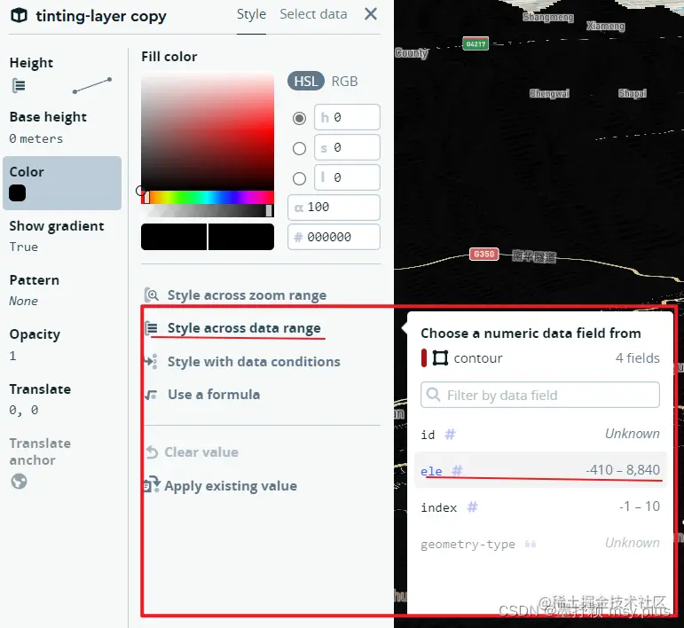
Task: Select the index data field
Action: (540, 506)
